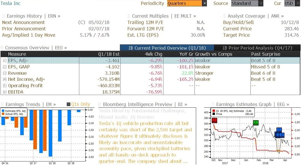301x165 pixels.
Task: Select the EPS, GAAP measure row
Action: [150, 67]
